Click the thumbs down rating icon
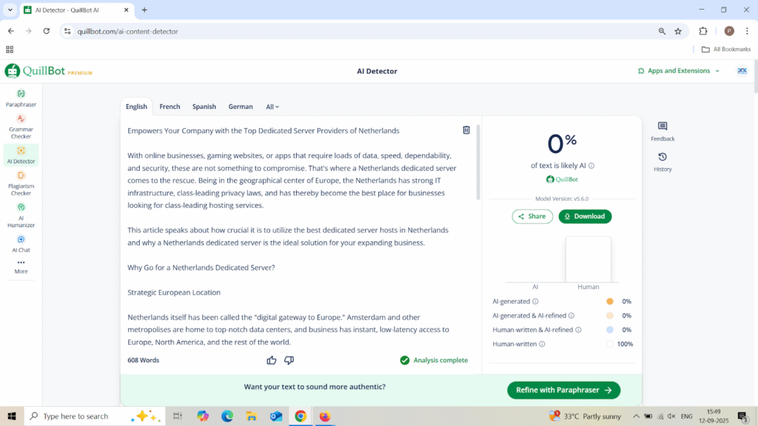 [x=289, y=360]
